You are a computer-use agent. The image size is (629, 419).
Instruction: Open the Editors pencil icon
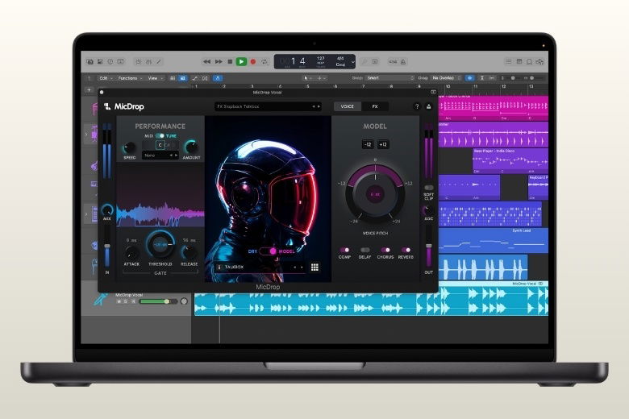[159, 62]
